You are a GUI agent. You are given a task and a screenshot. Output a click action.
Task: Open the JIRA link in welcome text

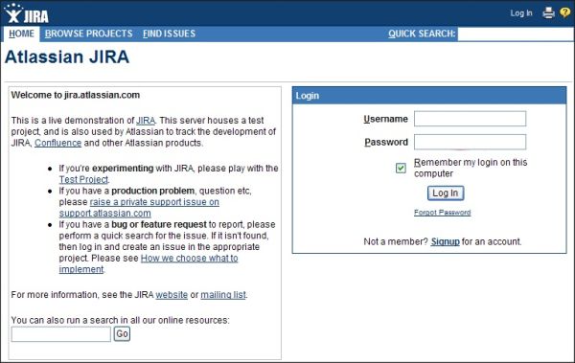(146, 121)
